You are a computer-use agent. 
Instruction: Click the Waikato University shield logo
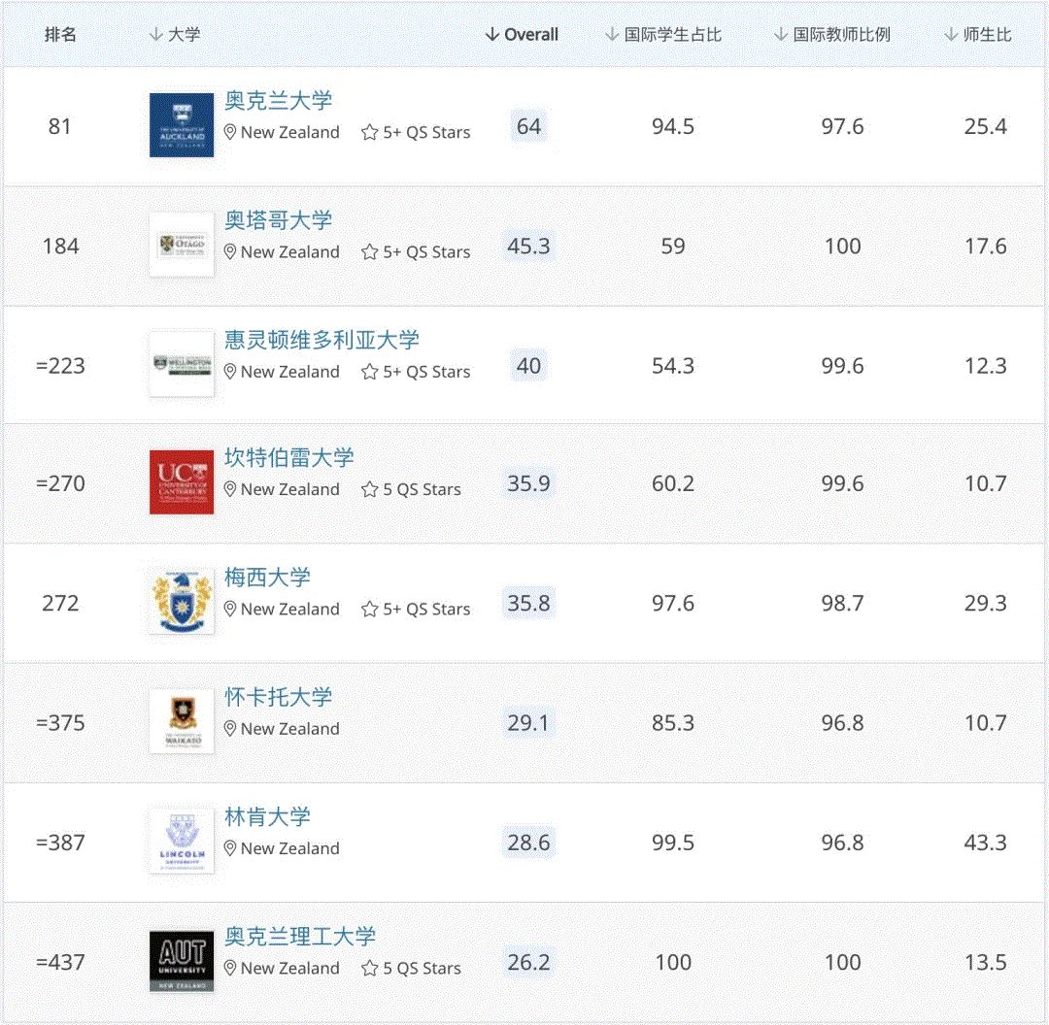181,721
